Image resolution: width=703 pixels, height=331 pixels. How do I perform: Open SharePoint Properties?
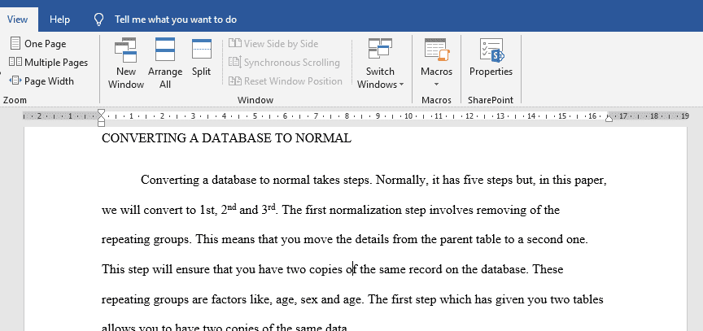click(491, 59)
